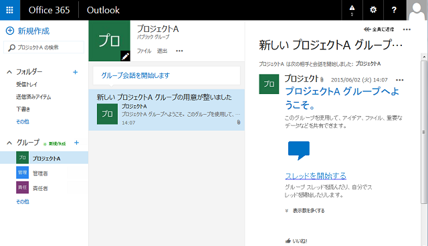This screenshot has height=246, width=428.
Task: Collapse the フォルダー section
Action: pyautogui.click(x=9, y=72)
